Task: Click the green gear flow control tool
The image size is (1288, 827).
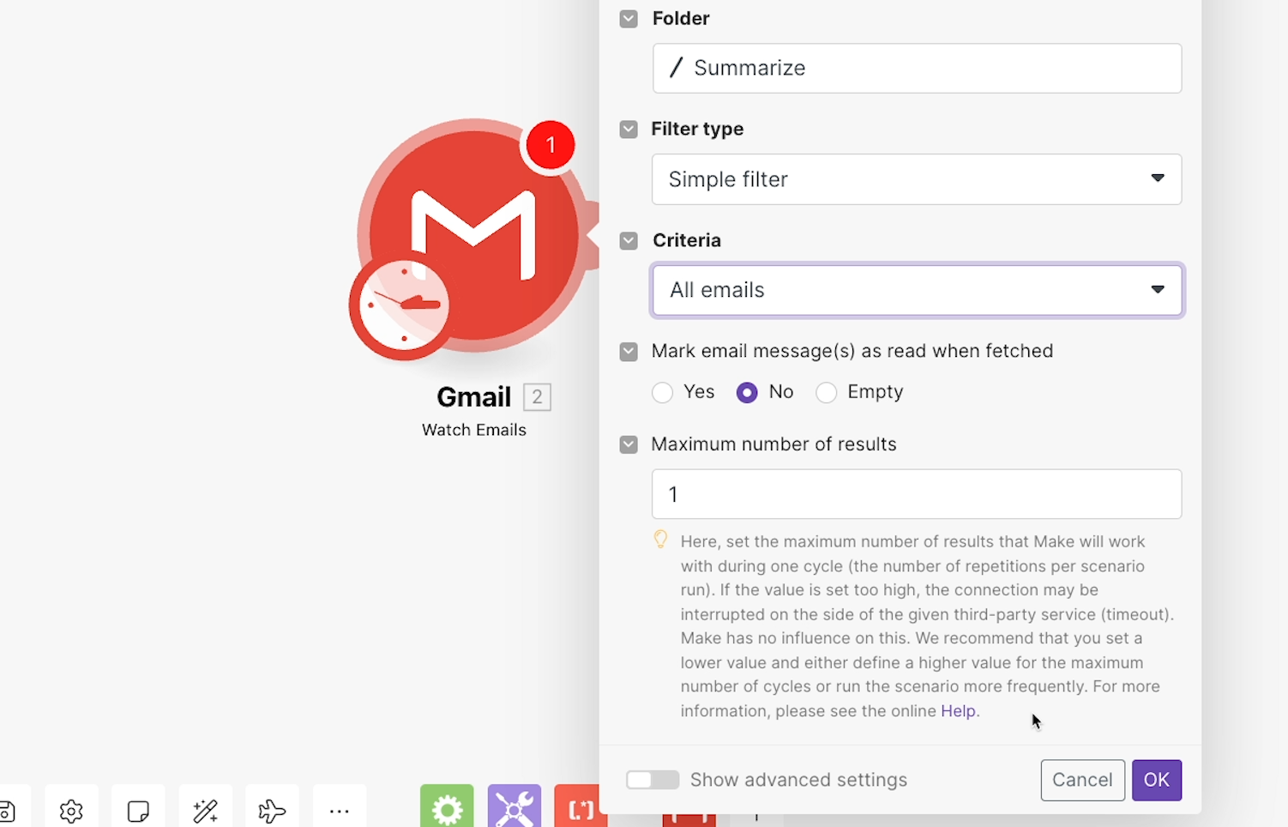Action: pos(447,808)
